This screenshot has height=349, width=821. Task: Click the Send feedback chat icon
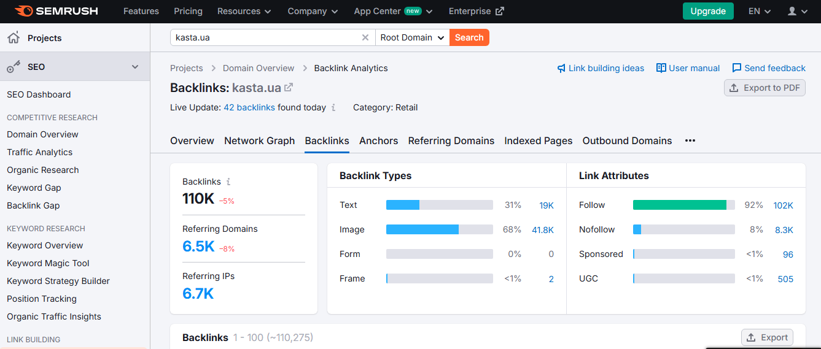(x=737, y=68)
